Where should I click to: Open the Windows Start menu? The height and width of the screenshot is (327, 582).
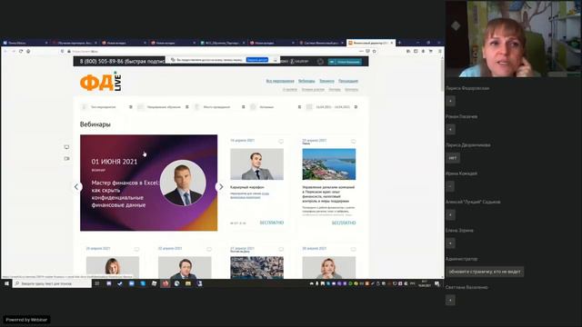(x=6, y=283)
